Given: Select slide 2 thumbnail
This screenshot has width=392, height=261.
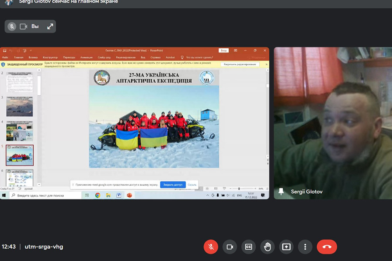Looking at the screenshot, I should (x=20, y=82).
